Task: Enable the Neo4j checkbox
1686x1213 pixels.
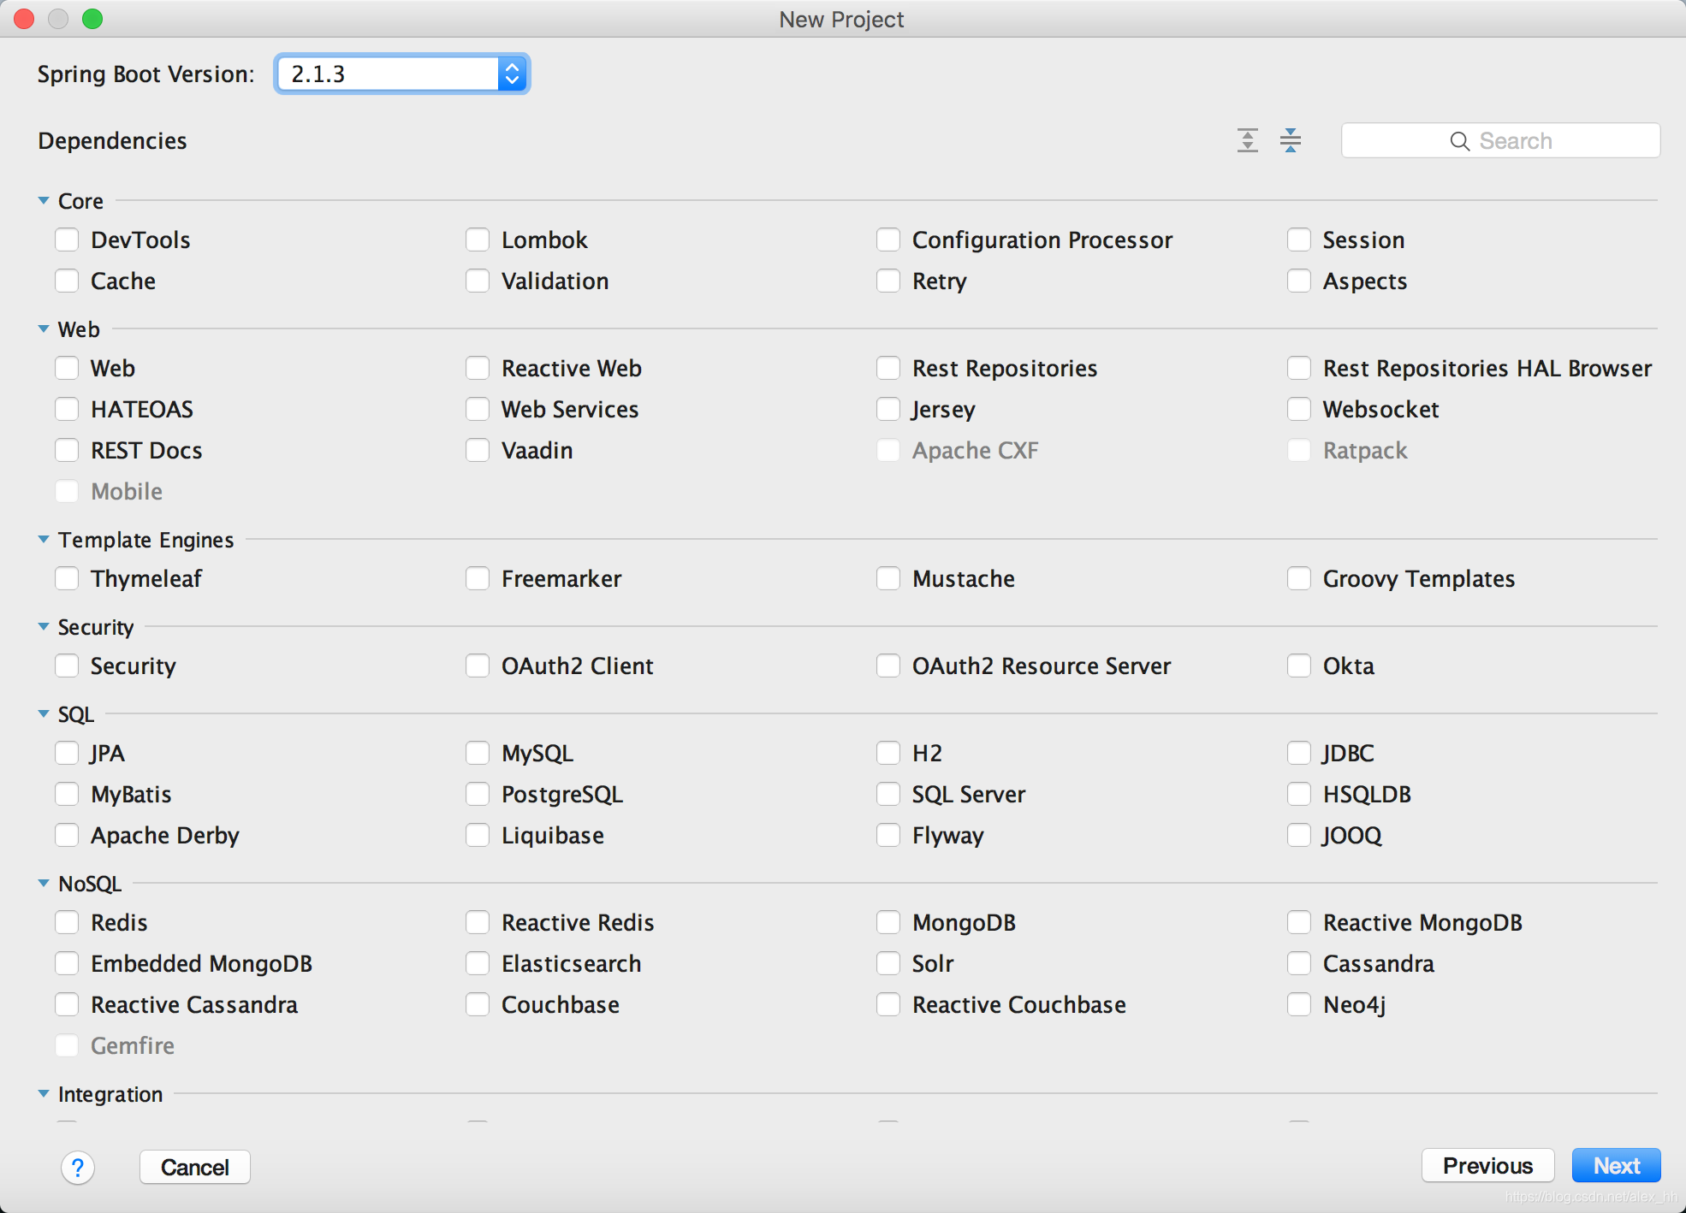Action: [x=1299, y=1004]
